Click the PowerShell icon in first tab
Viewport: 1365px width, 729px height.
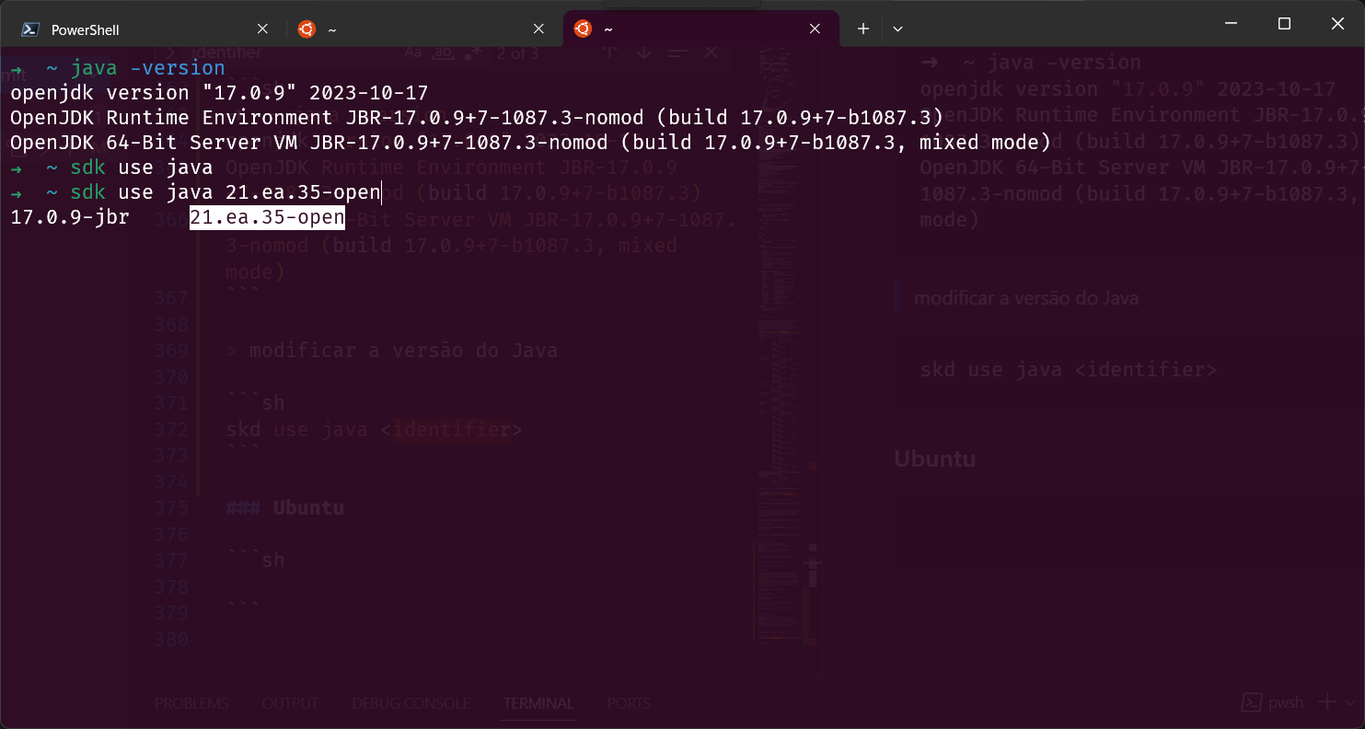coord(30,29)
